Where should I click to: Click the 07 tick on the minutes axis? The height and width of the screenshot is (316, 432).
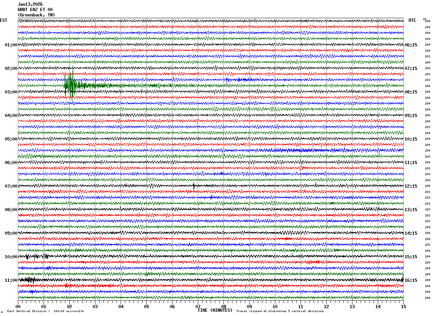[x=198, y=306]
